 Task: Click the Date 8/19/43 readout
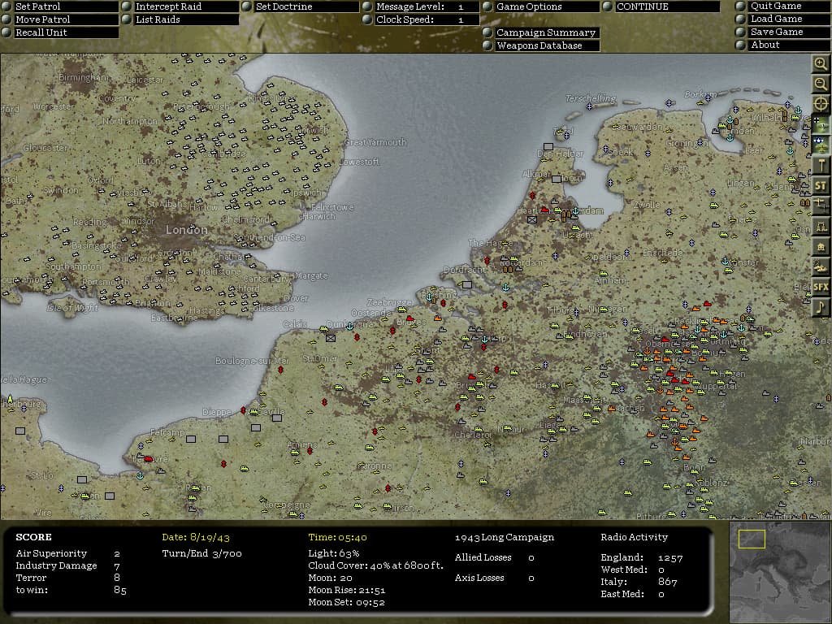click(196, 538)
